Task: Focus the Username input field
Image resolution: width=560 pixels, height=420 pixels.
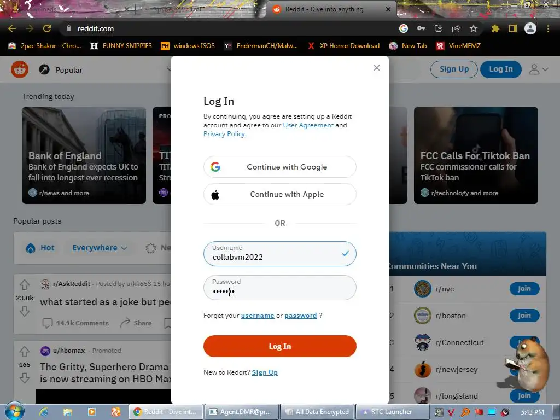Action: coord(279,254)
